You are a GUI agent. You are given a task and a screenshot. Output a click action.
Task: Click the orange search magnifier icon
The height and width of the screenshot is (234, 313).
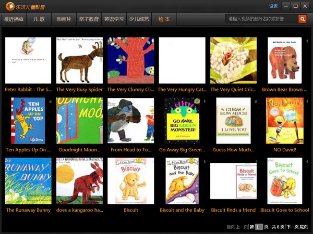[x=302, y=19]
